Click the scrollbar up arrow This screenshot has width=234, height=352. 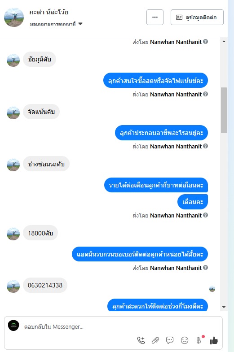pyautogui.click(x=224, y=42)
